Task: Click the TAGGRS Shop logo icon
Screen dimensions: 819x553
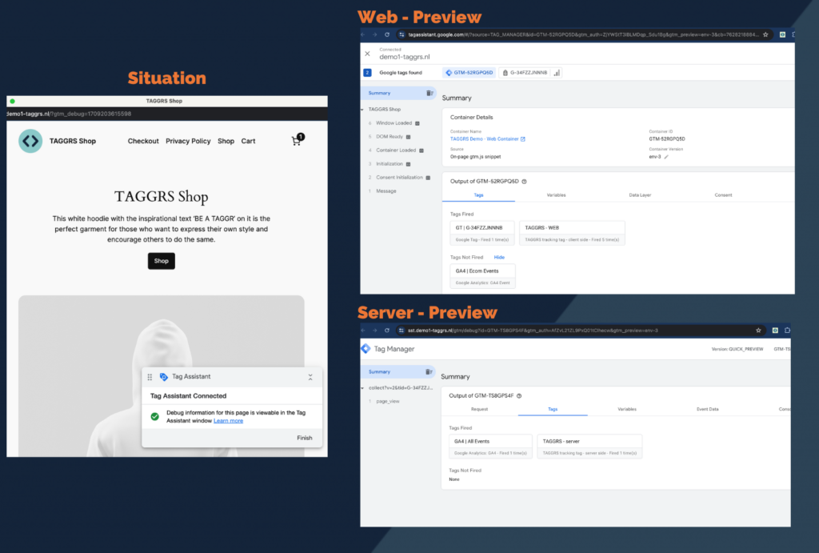Action: 30,141
